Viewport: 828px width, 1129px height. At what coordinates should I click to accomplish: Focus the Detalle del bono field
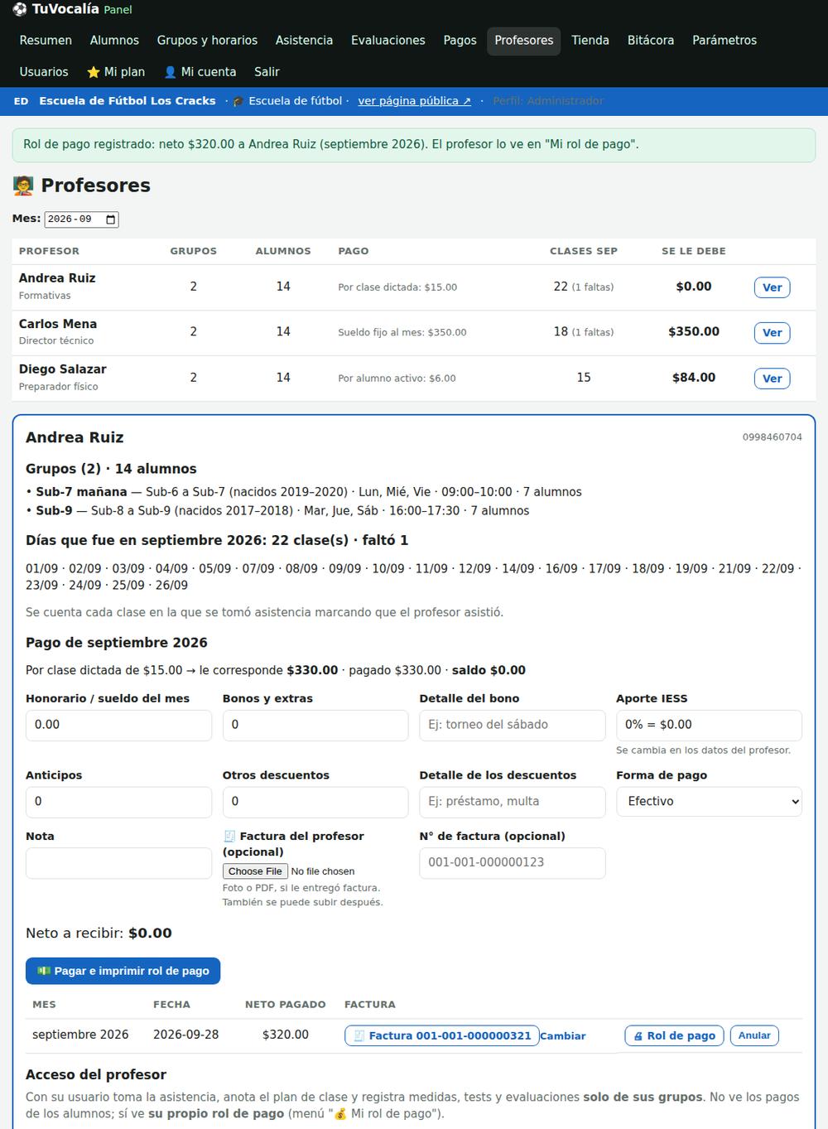tap(513, 725)
